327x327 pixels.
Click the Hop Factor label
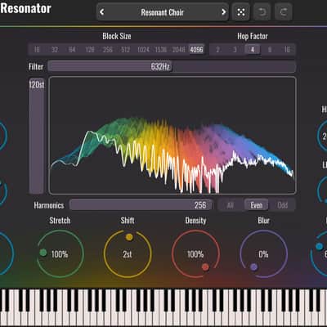coord(253,36)
